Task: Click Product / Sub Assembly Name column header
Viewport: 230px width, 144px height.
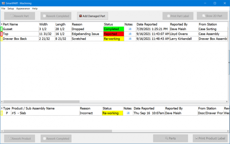Action: point(45,108)
